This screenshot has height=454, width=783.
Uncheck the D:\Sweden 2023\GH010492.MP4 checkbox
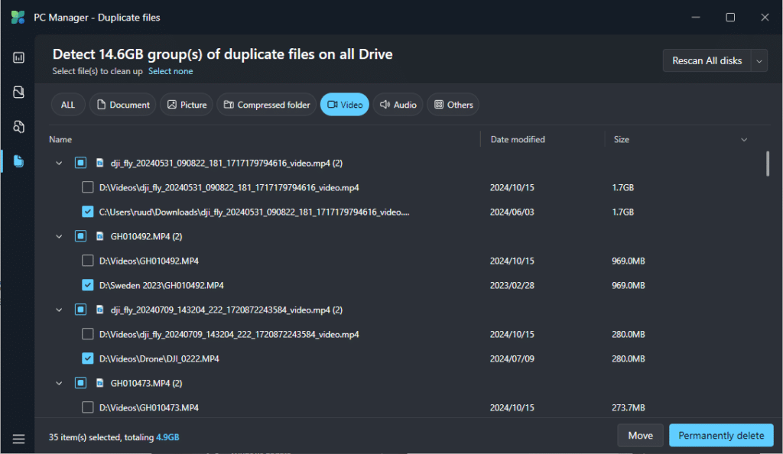coord(88,285)
